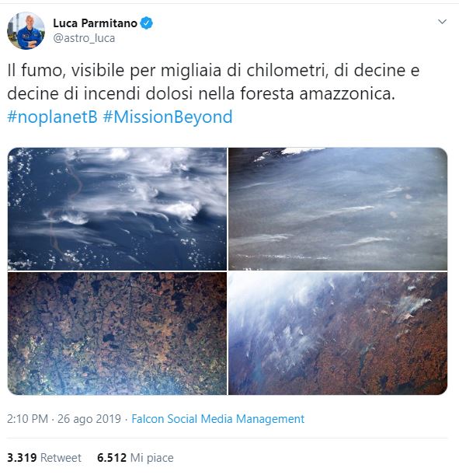Open Luca Parmitano's profile avatar
Image resolution: width=459 pixels, height=475 pixels.
pos(26,30)
